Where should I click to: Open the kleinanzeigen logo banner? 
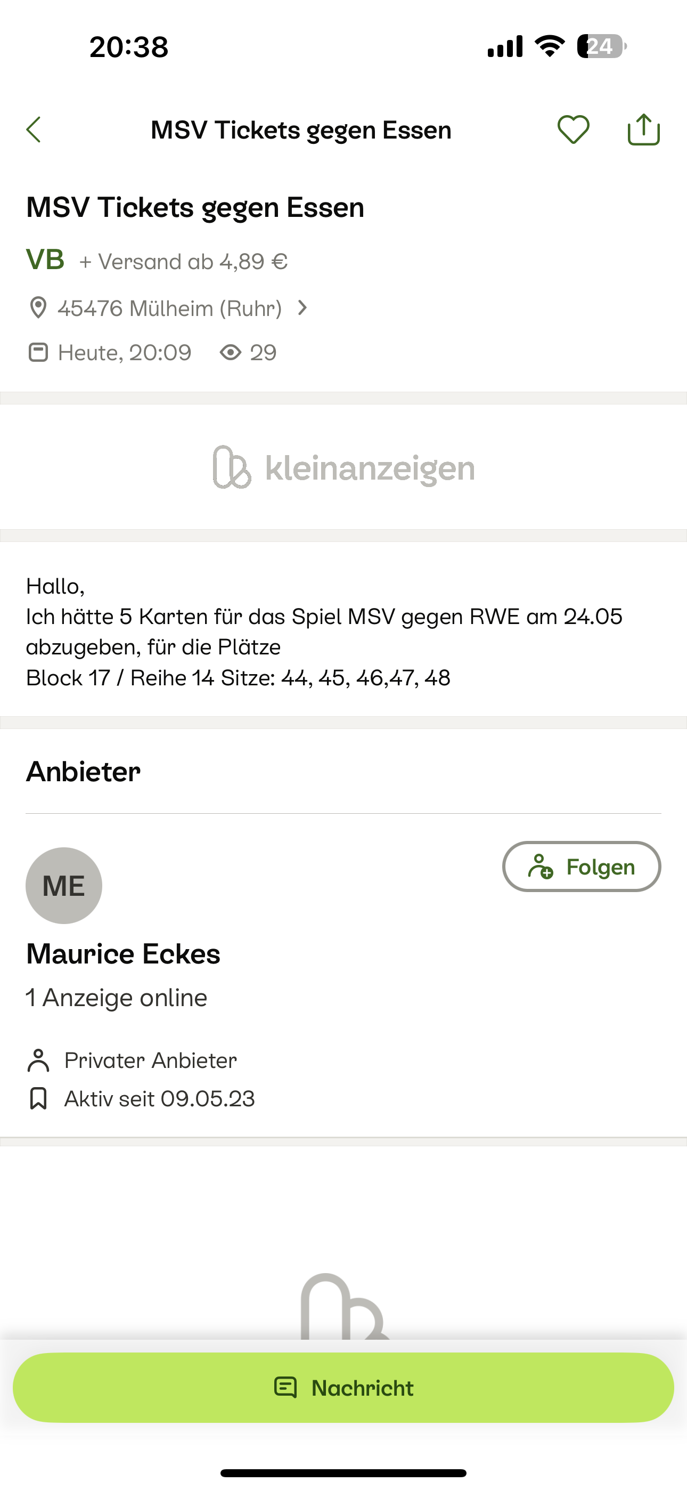[x=343, y=467]
